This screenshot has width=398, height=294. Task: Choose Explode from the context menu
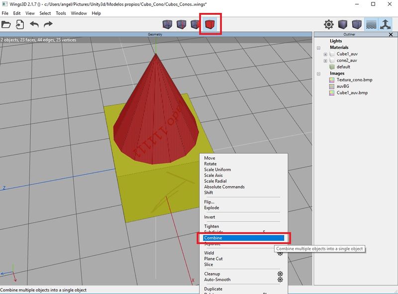pos(212,208)
